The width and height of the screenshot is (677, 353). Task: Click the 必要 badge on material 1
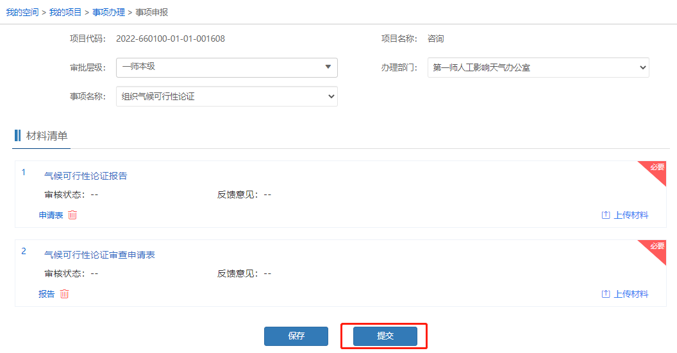click(656, 168)
